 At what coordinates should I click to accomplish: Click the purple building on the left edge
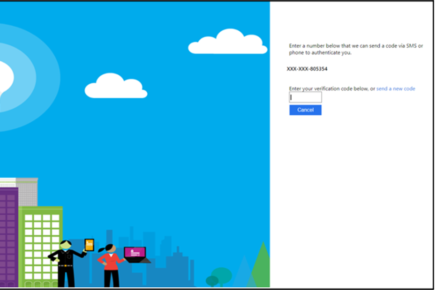point(8,236)
